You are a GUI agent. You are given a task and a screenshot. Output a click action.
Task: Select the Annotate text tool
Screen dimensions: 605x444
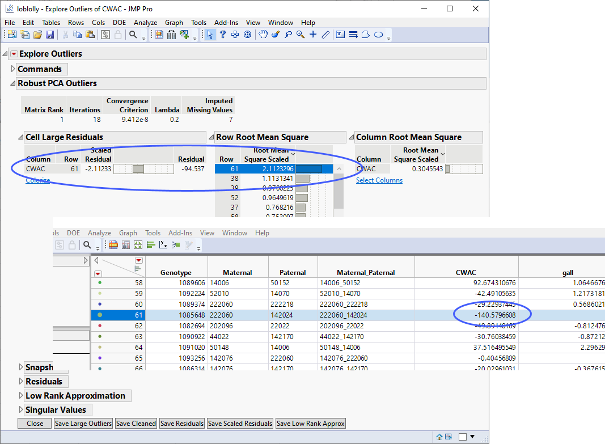tap(340, 35)
